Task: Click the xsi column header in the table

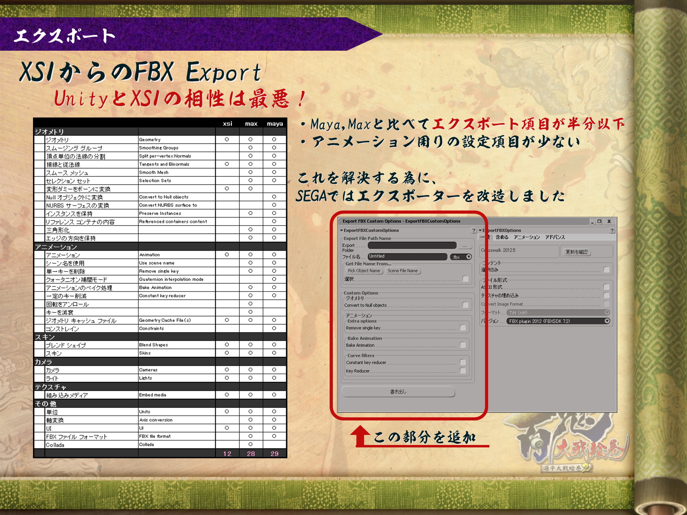Action: pyautogui.click(x=227, y=124)
